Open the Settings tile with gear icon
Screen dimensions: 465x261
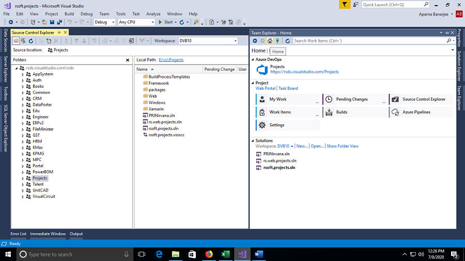pos(288,125)
